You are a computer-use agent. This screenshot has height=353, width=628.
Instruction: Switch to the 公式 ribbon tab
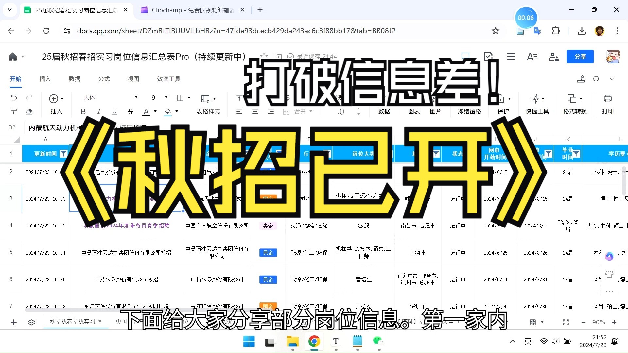[x=104, y=79]
